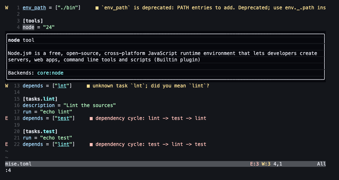Click the mise.toml filename in the status line
This screenshot has height=180, width=339.
tap(18, 164)
